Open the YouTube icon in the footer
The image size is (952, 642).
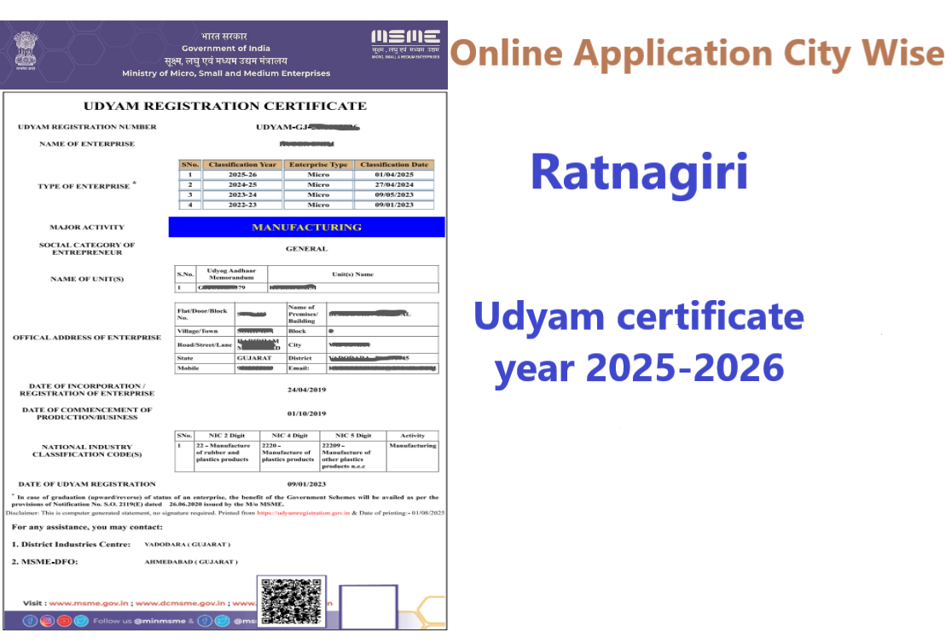64,621
